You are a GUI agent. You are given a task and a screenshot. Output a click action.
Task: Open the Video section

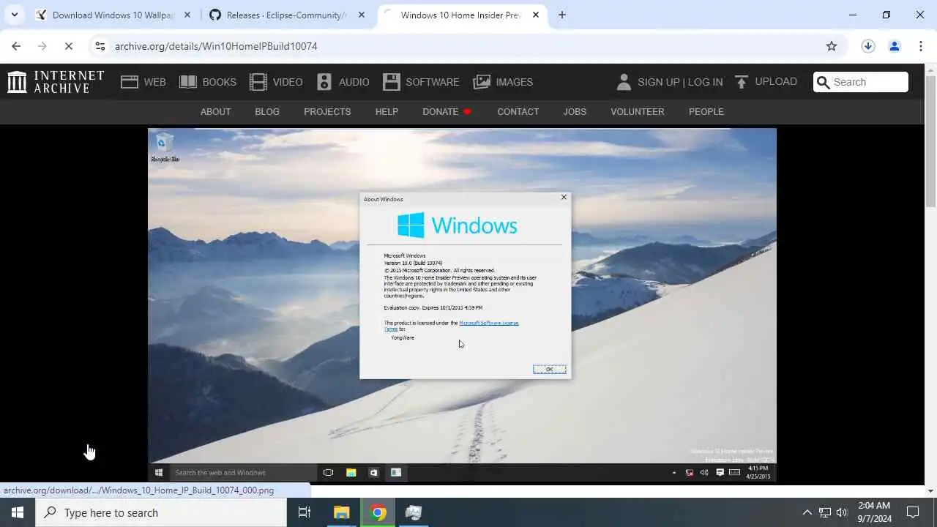pos(275,82)
